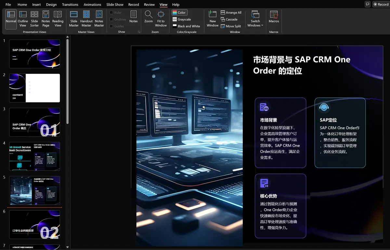Switch to Normal presentation view

tap(11, 19)
